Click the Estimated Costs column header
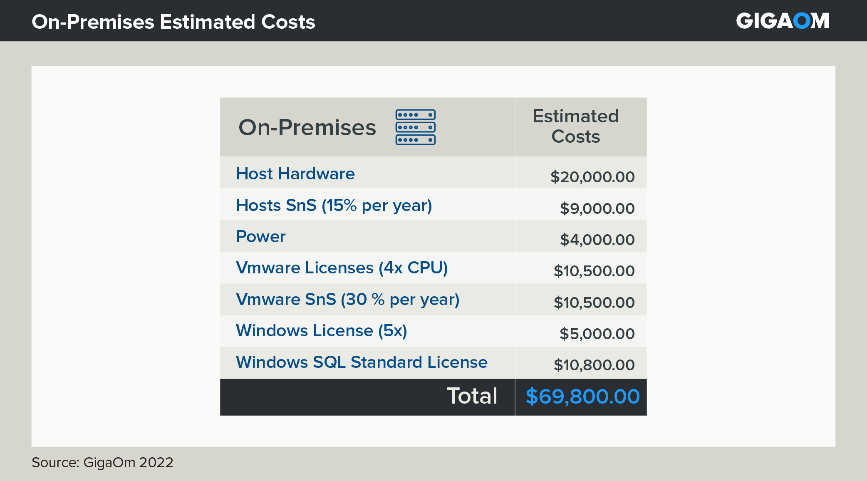This screenshot has height=481, width=867. 575,126
